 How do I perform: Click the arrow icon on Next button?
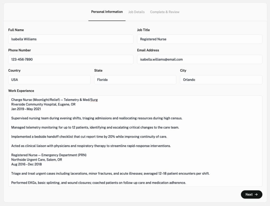[256, 194]
